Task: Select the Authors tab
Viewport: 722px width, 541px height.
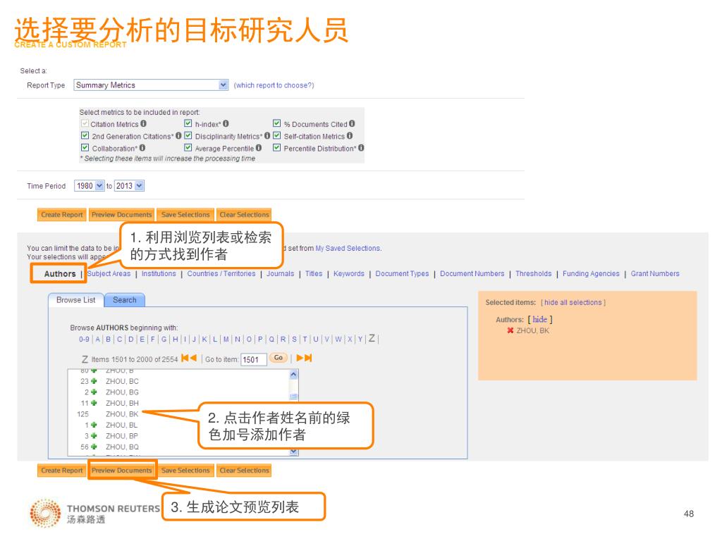Action: pyautogui.click(x=60, y=274)
